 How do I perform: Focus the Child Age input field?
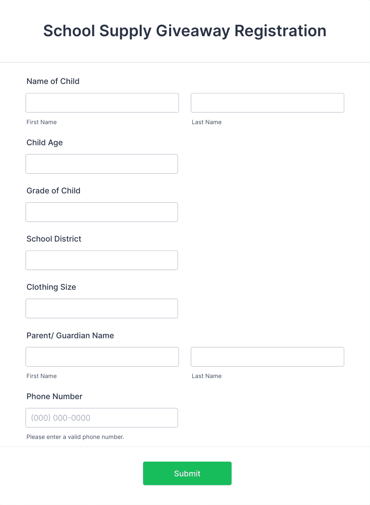click(x=101, y=164)
